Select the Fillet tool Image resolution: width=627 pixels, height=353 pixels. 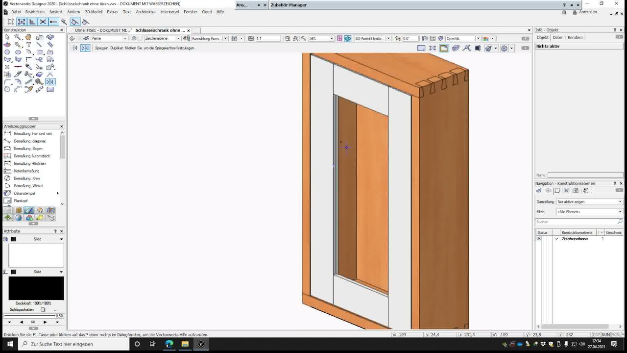[x=7, y=82]
